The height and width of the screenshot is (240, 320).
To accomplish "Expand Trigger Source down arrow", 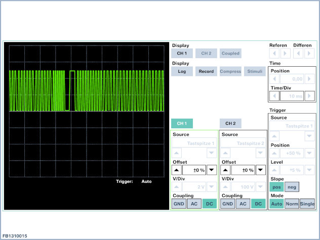I will pos(308,135).
